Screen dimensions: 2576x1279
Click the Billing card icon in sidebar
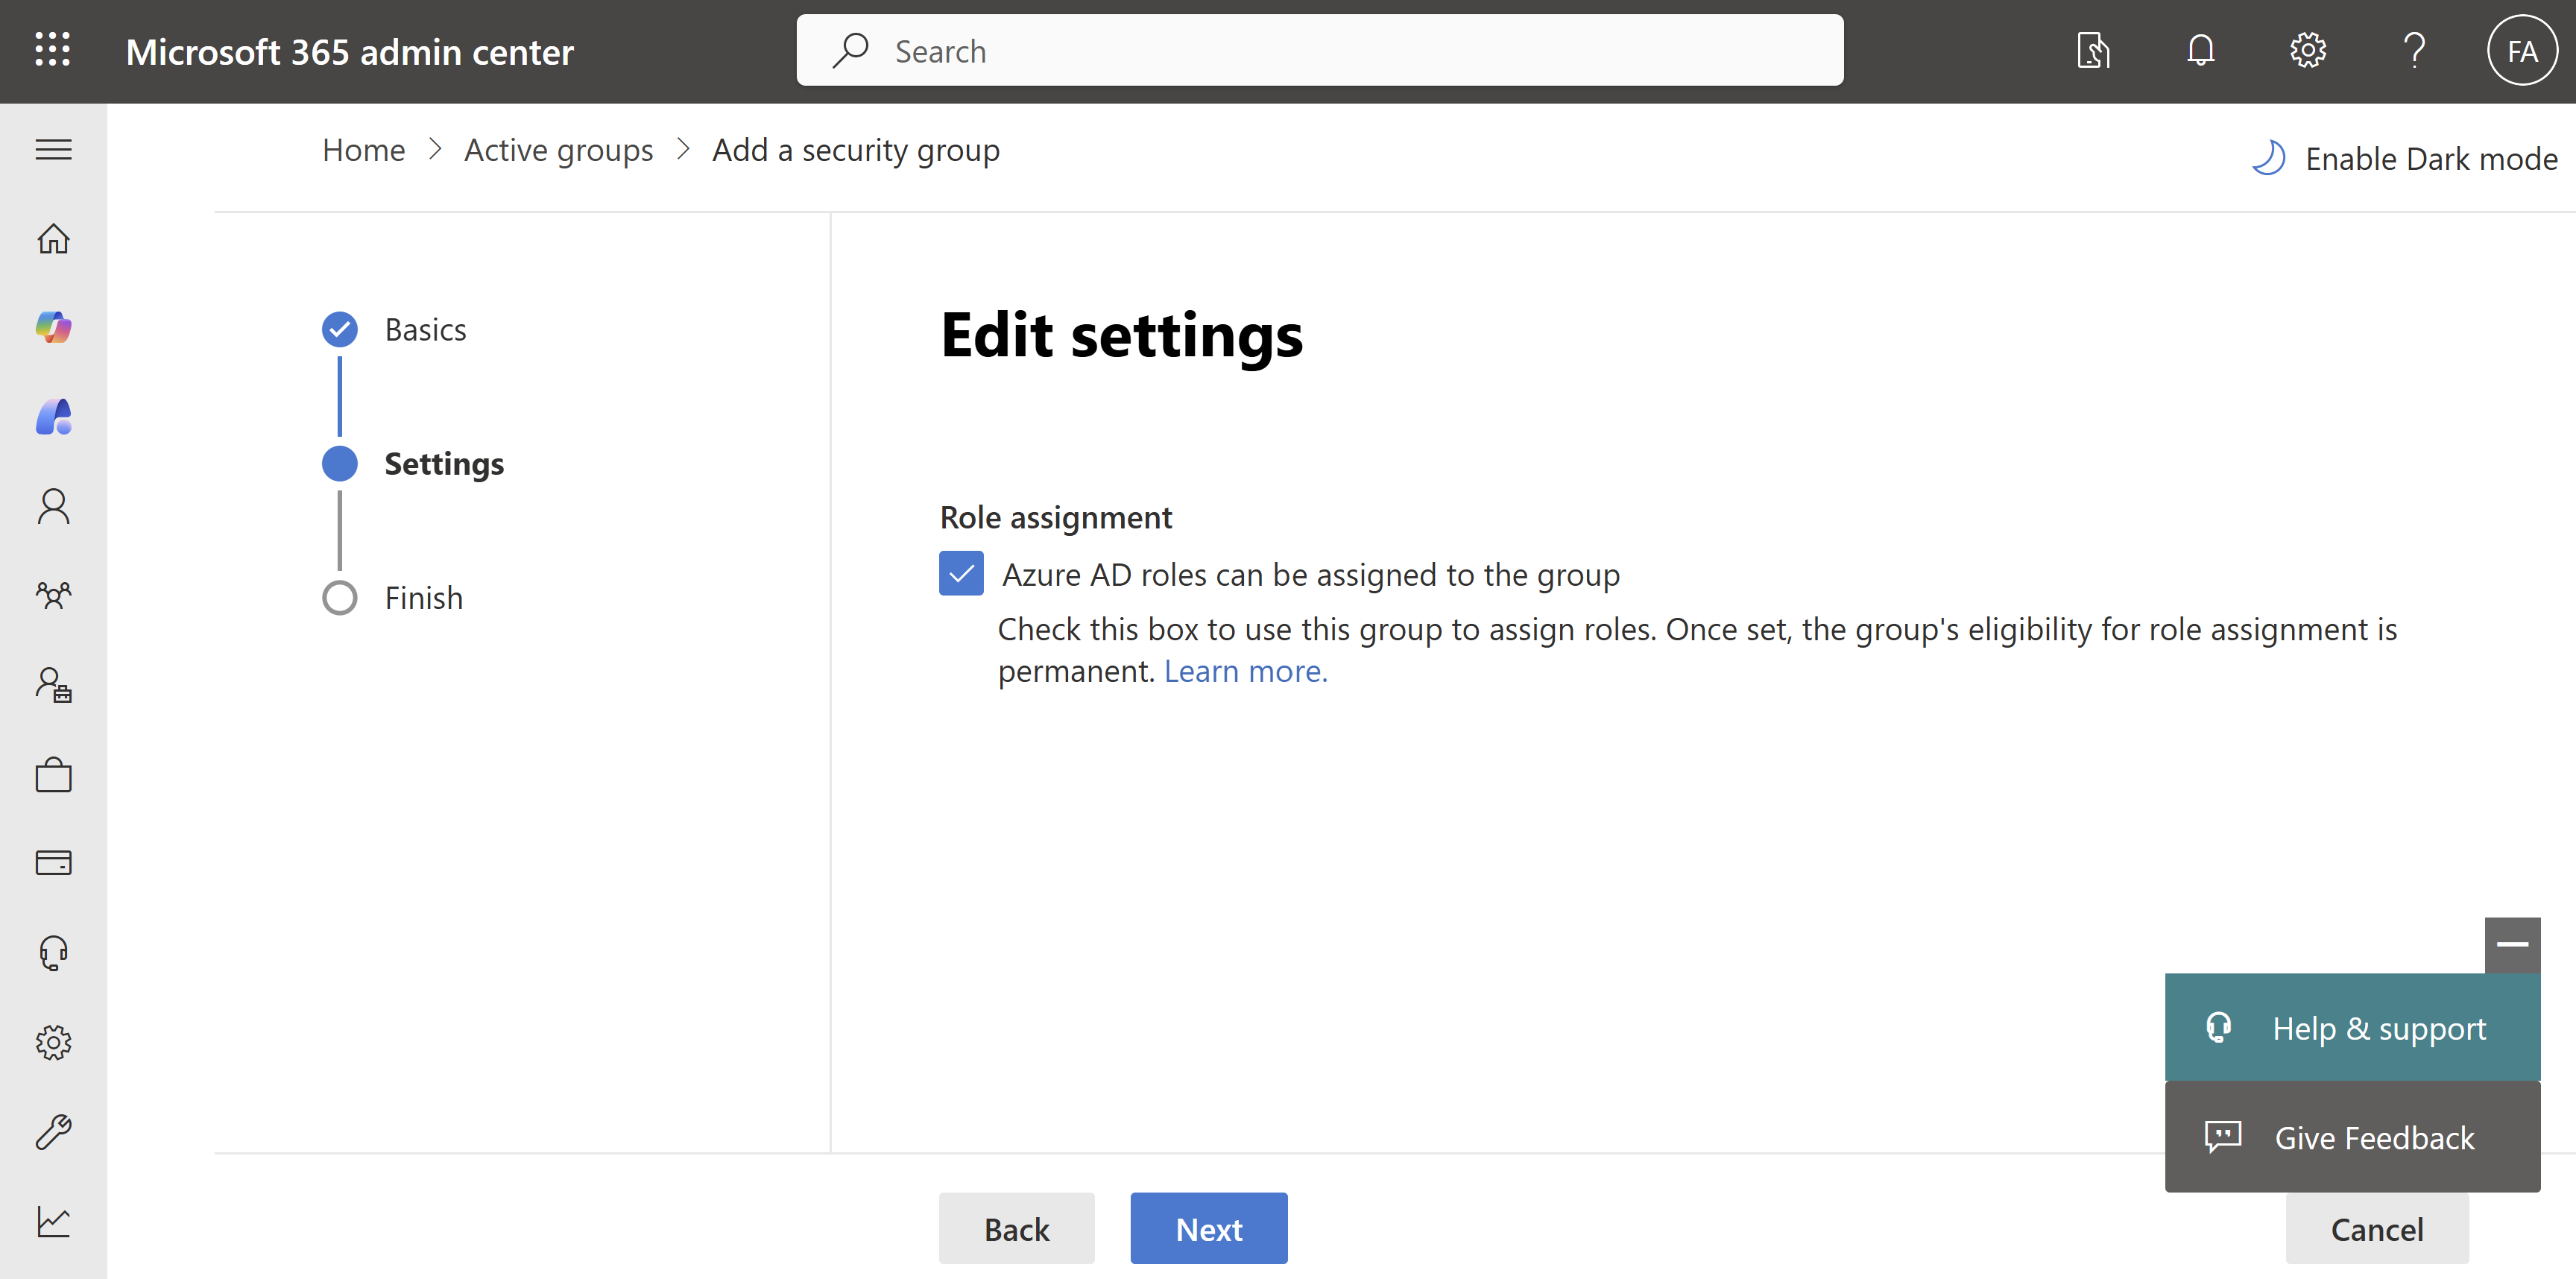(54, 862)
